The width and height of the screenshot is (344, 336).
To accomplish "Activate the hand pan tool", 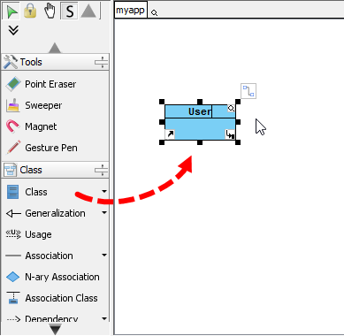I will 50,11.
